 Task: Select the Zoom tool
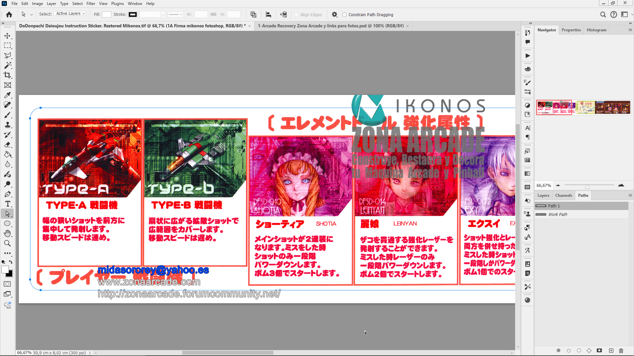[7, 243]
